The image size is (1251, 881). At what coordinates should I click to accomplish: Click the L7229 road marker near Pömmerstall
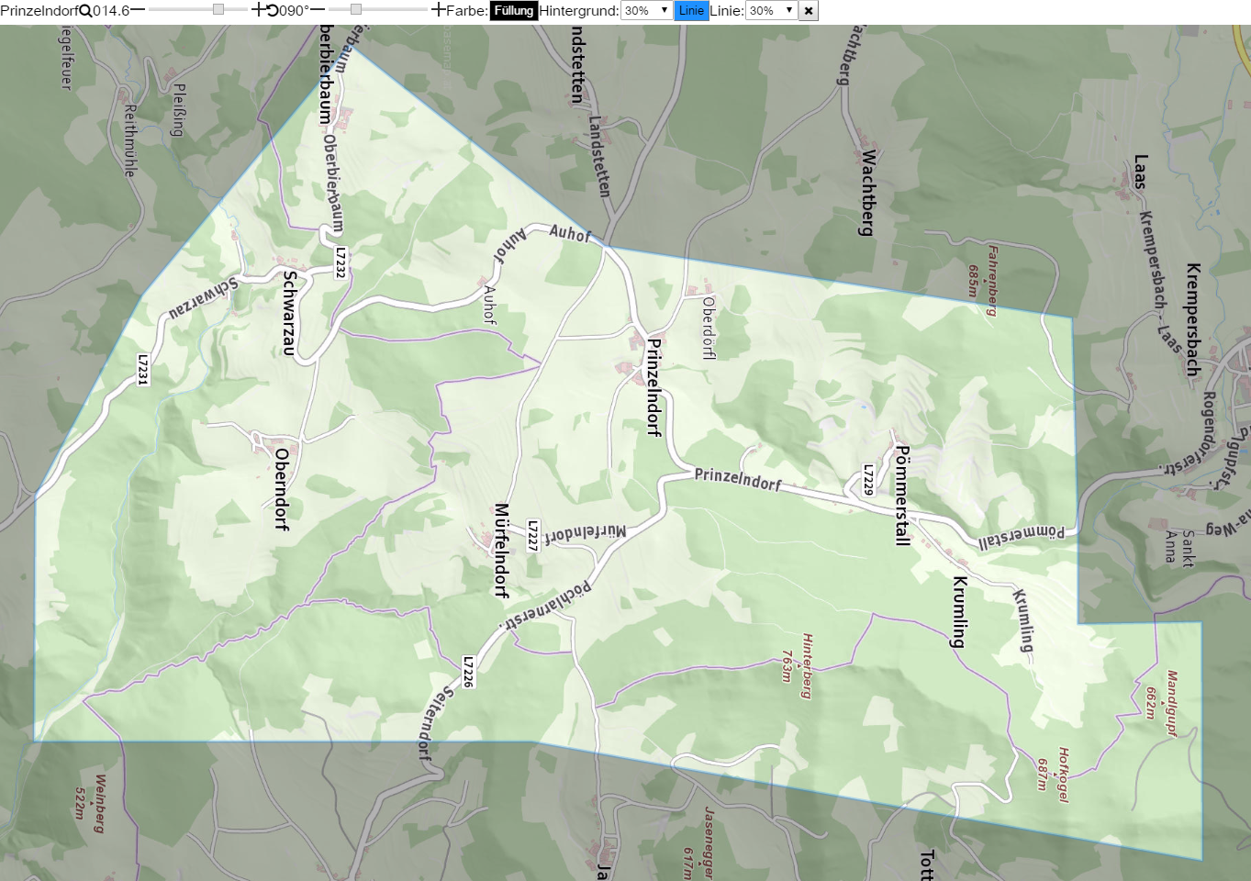(x=868, y=479)
